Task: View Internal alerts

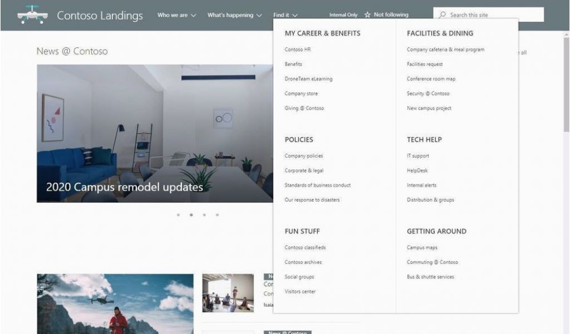Action: [x=422, y=185]
